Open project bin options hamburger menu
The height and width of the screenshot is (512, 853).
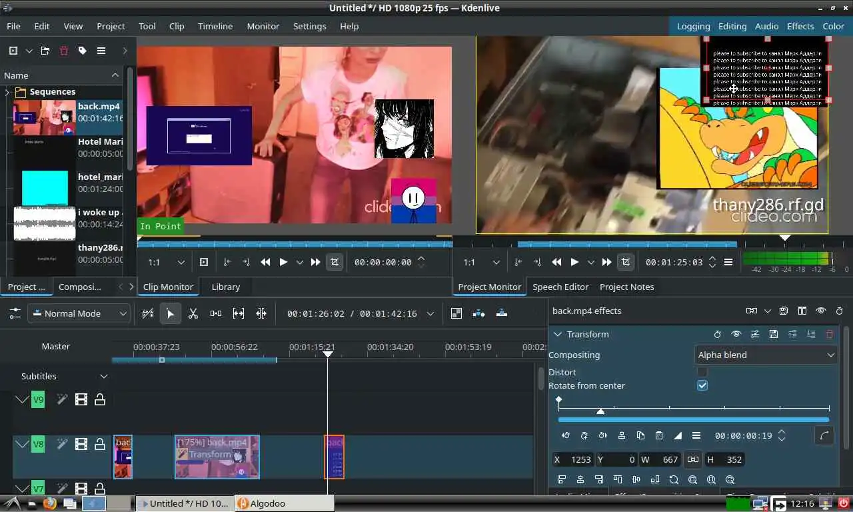click(x=101, y=51)
